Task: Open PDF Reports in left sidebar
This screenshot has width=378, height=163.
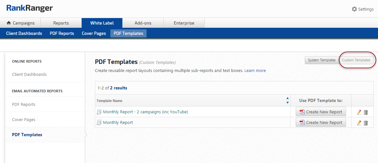Action: 24,104
